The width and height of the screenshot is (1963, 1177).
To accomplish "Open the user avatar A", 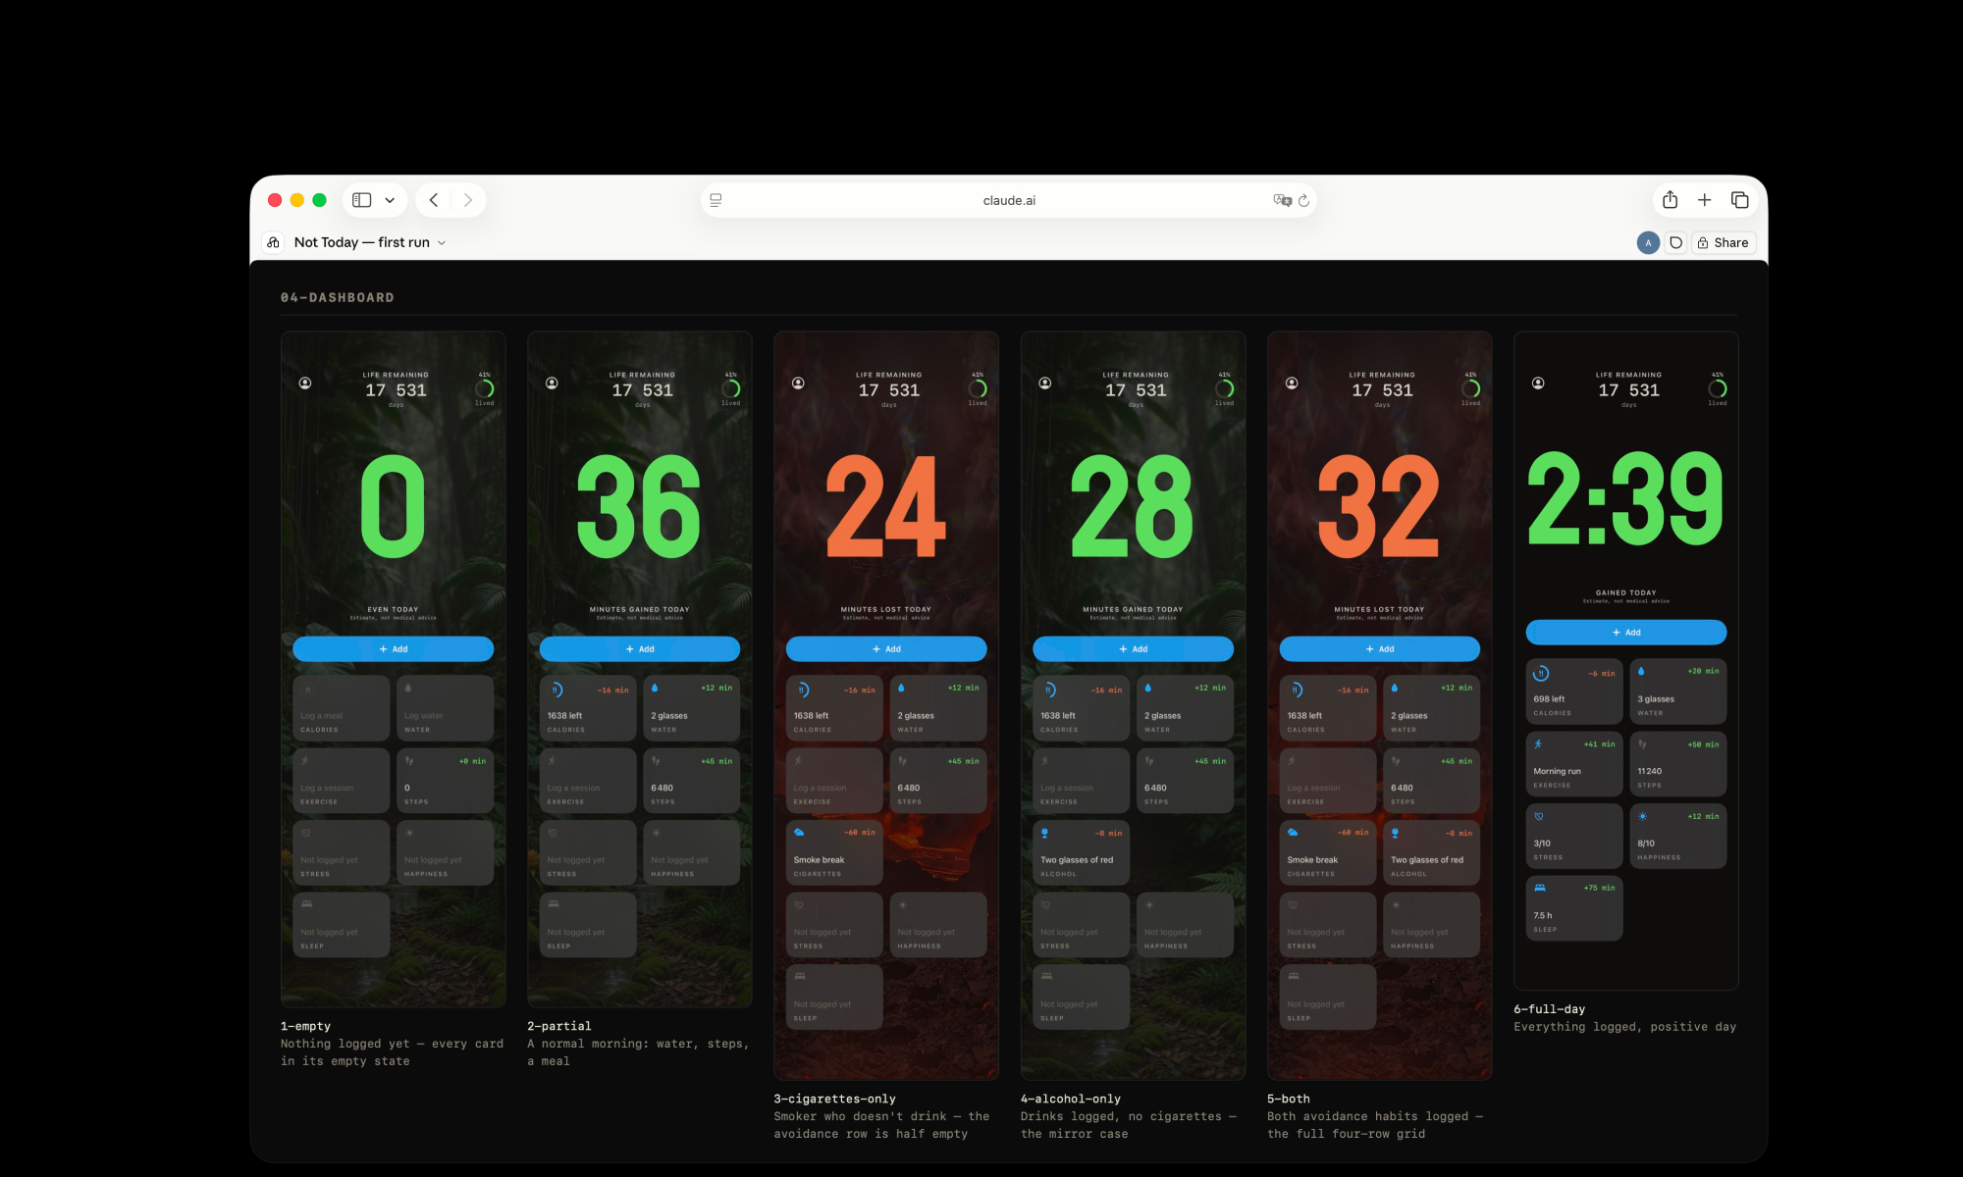I will tap(1648, 242).
